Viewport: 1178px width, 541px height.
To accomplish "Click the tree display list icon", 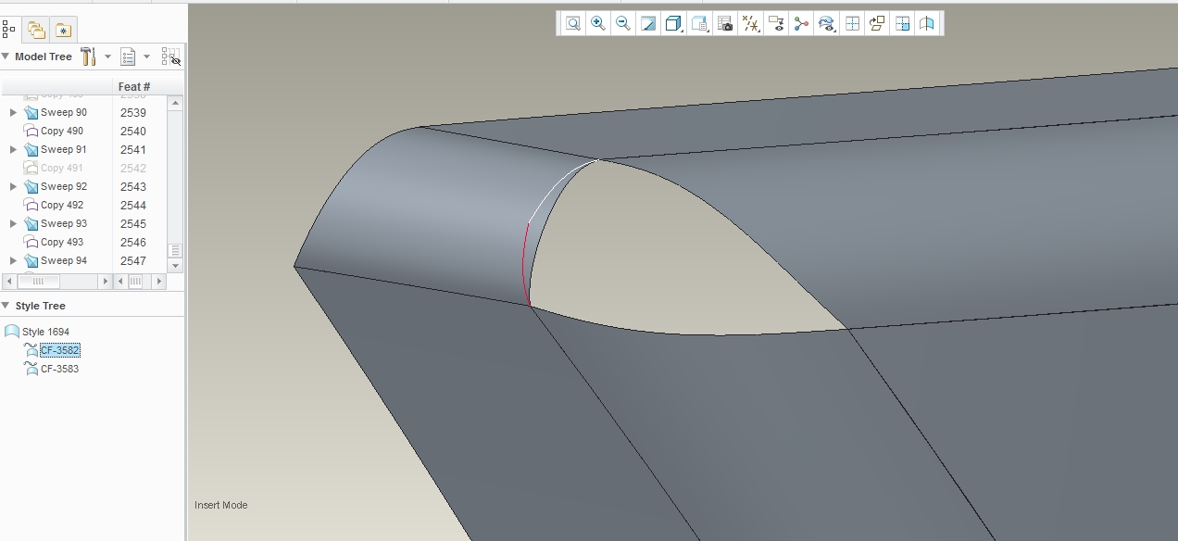I will [x=129, y=57].
